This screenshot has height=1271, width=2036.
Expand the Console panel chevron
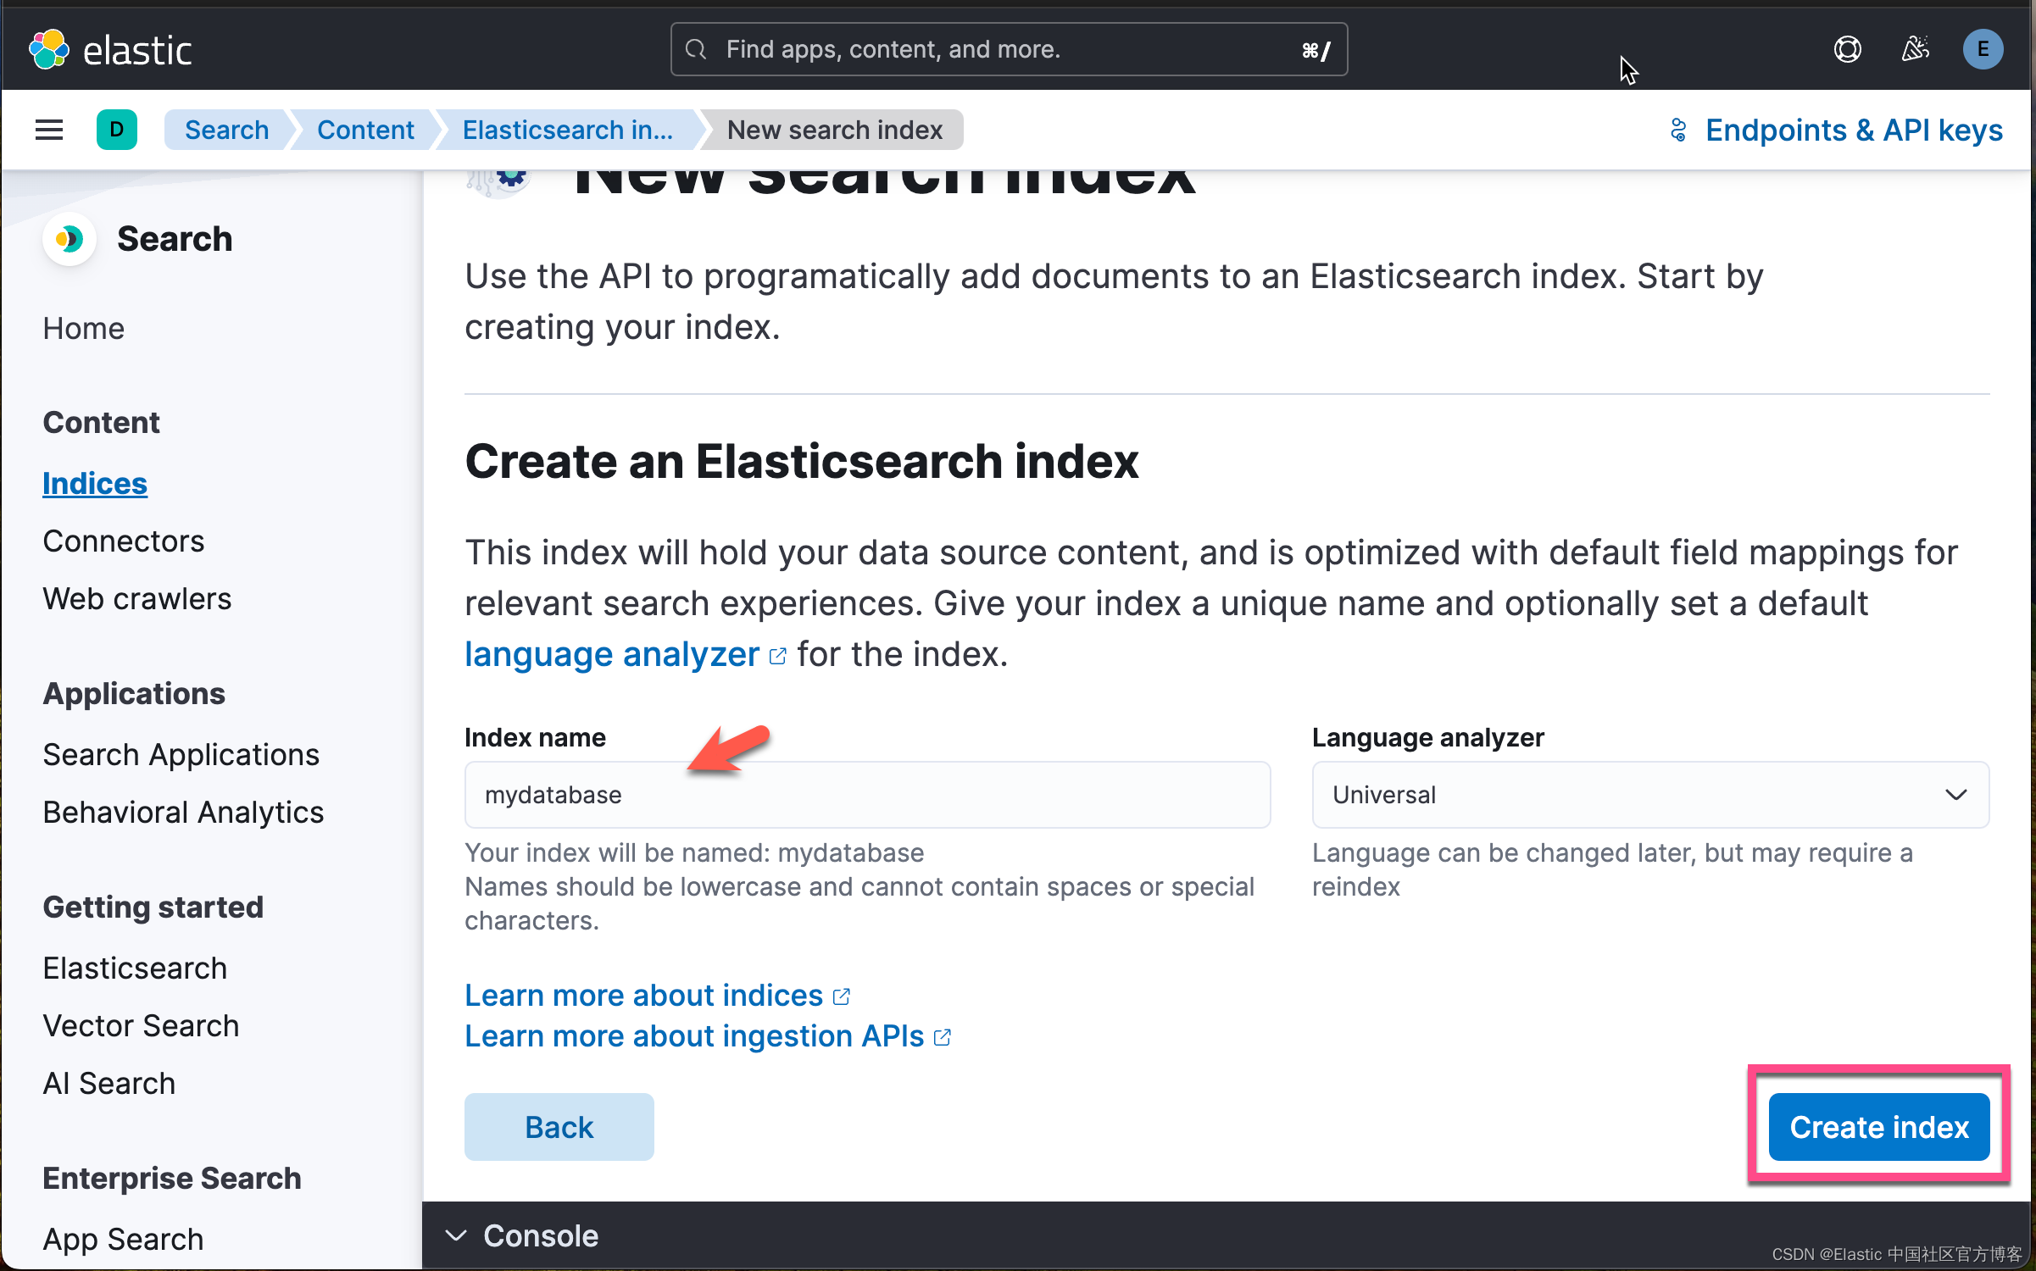tap(455, 1235)
